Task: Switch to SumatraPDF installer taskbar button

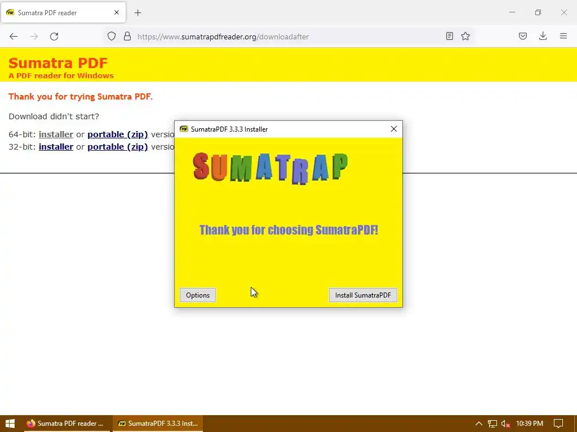Action: tap(158, 424)
